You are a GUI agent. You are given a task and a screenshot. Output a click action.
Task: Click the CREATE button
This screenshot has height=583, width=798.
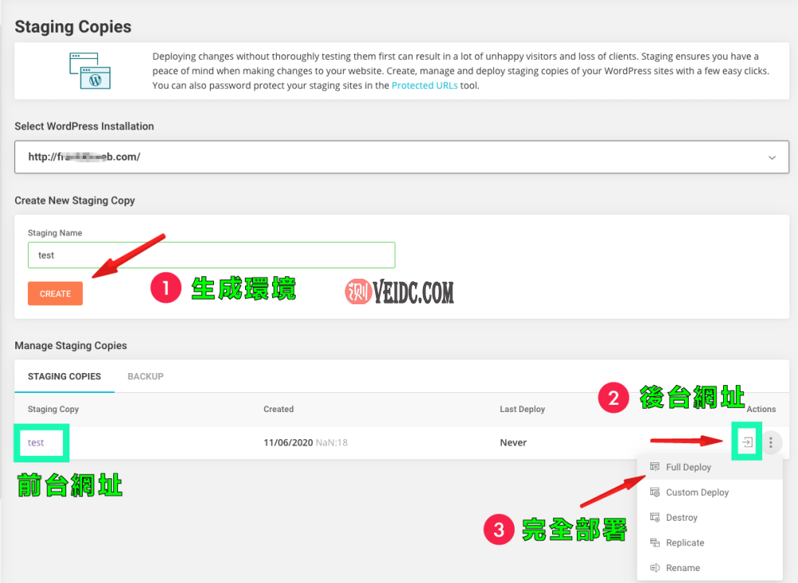54,293
